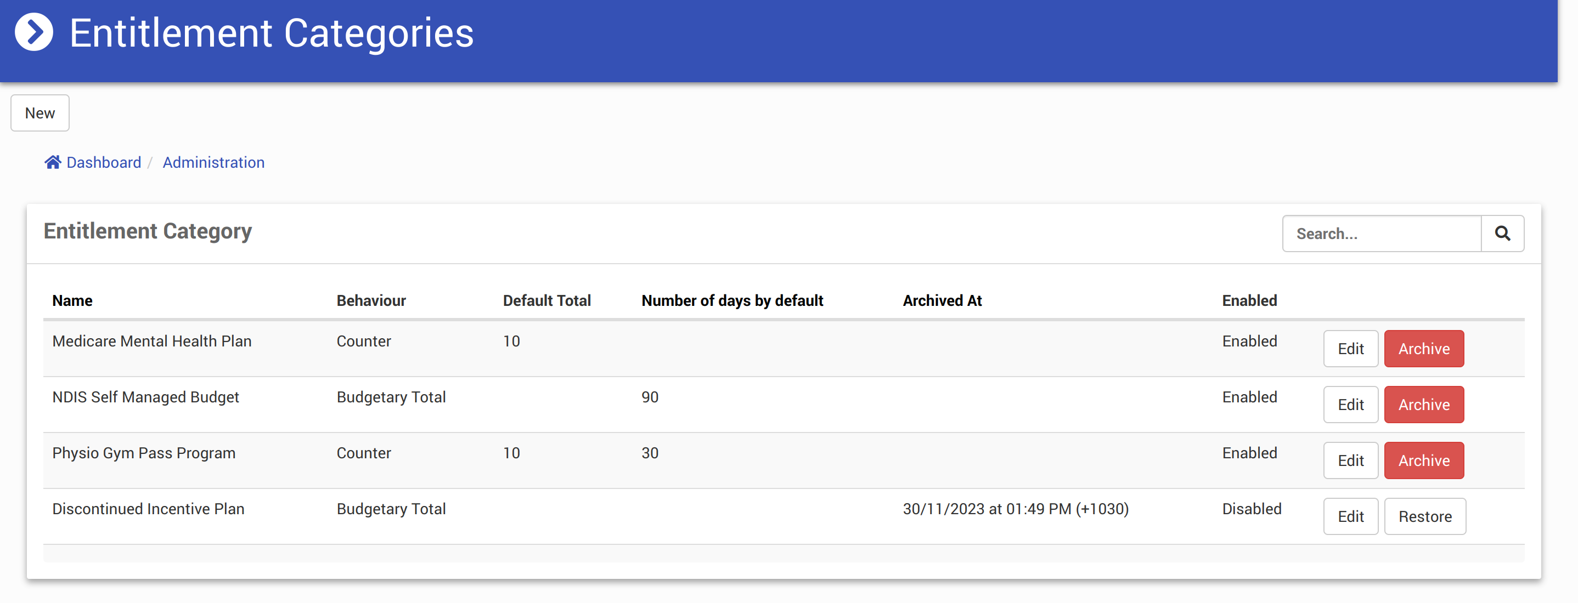The width and height of the screenshot is (1578, 603).
Task: Click the Name column header
Action: click(72, 300)
